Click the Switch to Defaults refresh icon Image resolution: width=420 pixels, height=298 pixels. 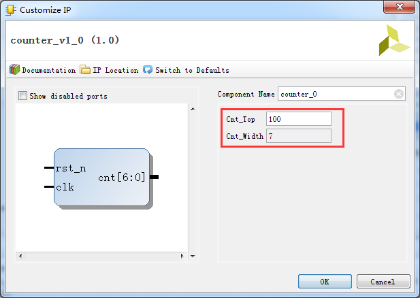click(148, 69)
